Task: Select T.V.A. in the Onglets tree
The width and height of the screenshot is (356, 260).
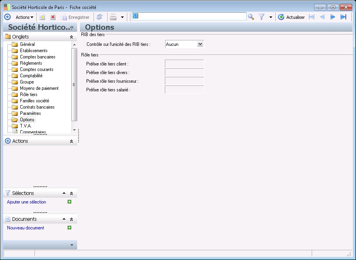Action: pyautogui.click(x=25, y=126)
